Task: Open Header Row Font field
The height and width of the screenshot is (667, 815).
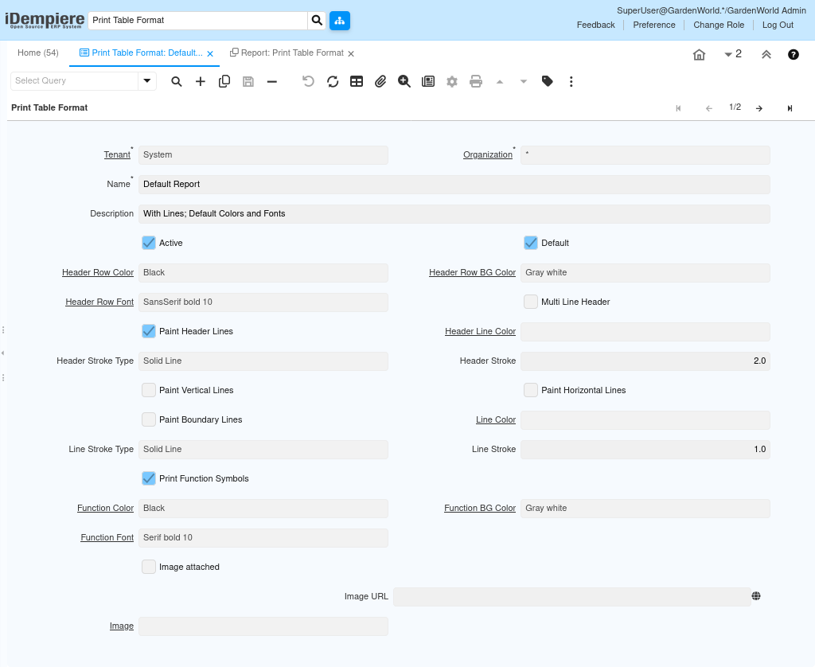Action: click(263, 302)
